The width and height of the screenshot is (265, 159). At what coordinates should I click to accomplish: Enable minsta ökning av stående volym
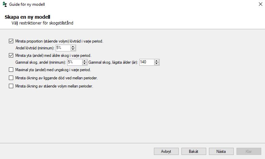coord(11,86)
